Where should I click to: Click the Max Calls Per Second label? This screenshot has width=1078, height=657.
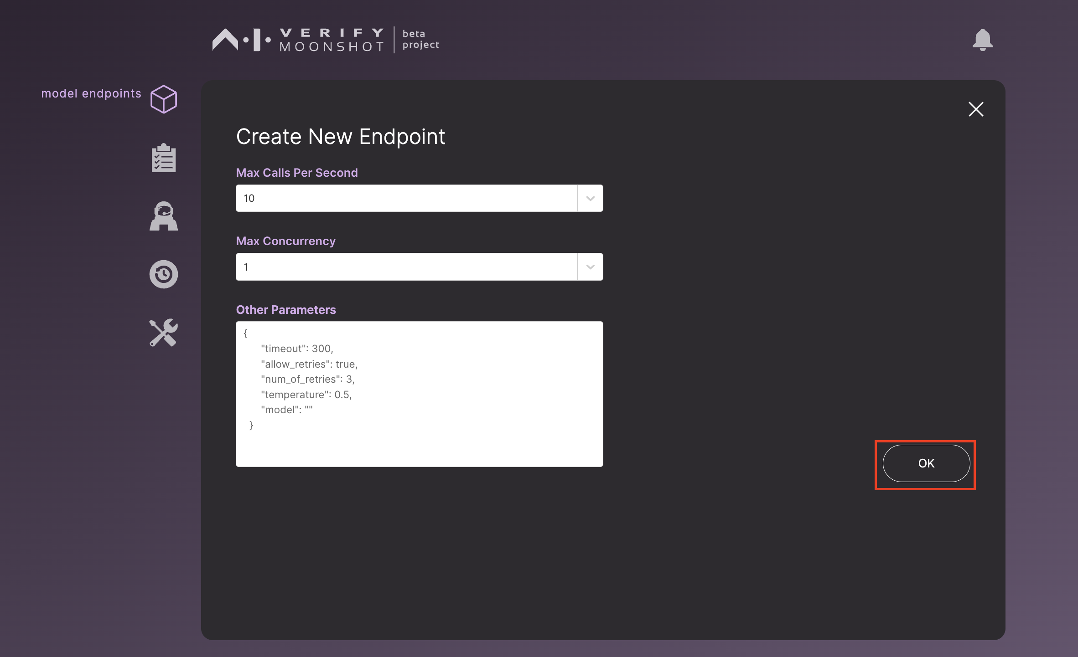[297, 173]
